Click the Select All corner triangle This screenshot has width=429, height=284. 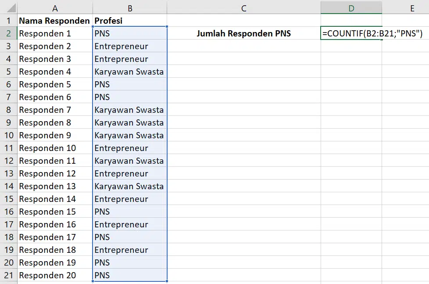(x=11, y=8)
